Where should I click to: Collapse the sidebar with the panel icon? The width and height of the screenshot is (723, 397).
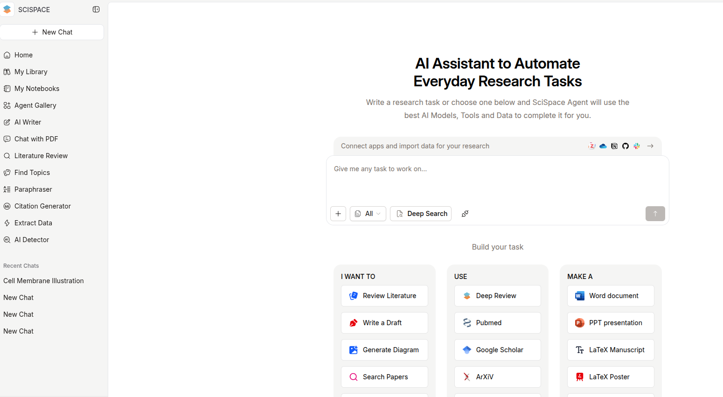(96, 9)
